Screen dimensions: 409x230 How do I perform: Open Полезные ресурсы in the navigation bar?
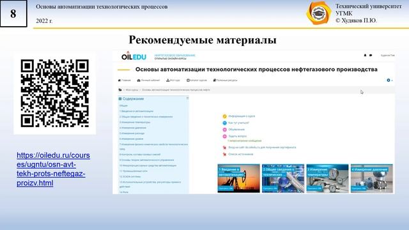(x=225, y=80)
